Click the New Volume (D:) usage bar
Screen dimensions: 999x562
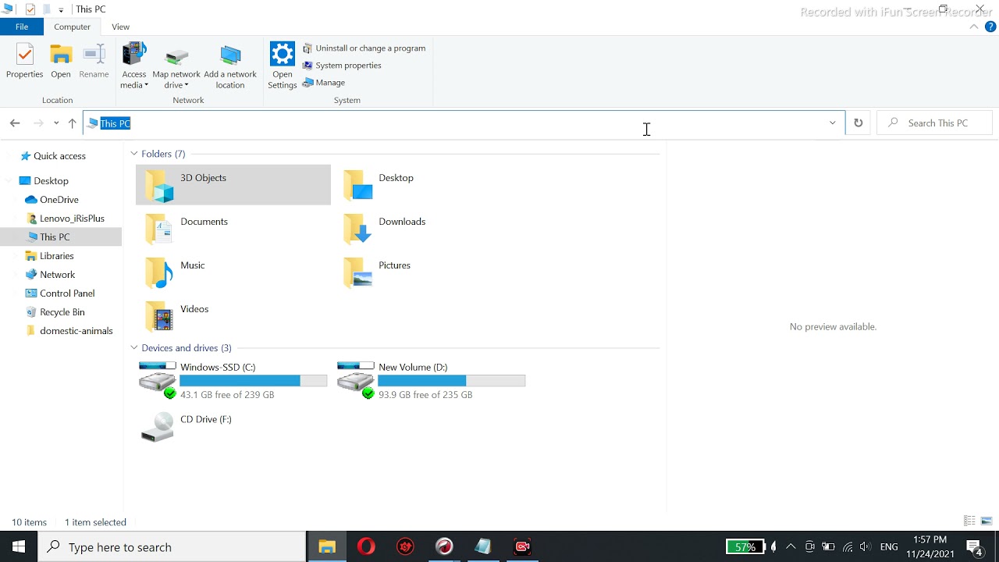click(452, 381)
